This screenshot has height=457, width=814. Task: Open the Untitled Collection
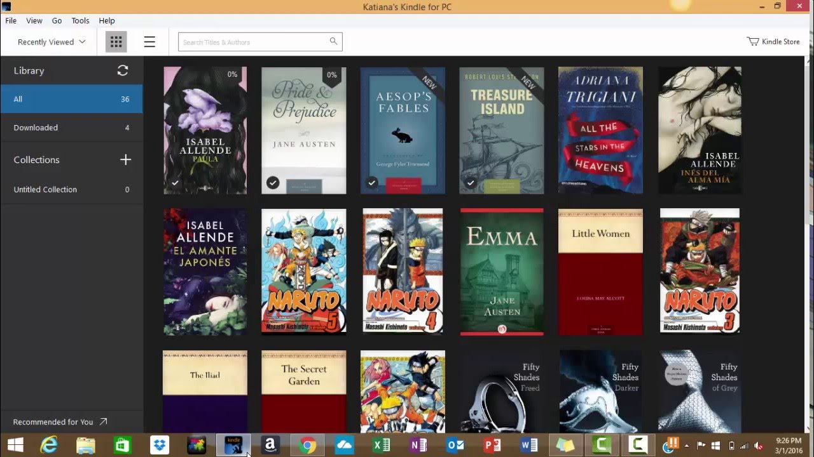71,189
